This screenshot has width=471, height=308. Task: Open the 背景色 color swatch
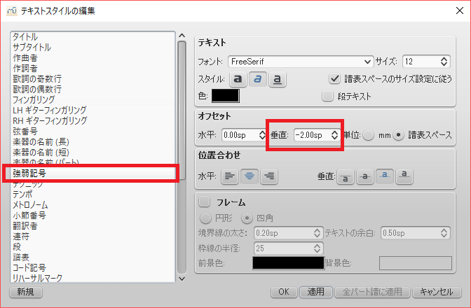pyautogui.click(x=416, y=263)
